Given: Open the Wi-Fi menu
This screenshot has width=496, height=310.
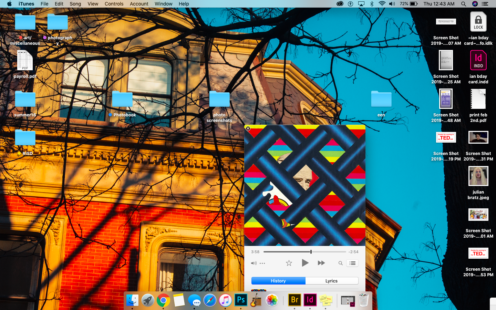Looking at the screenshot, I should click(x=382, y=4).
